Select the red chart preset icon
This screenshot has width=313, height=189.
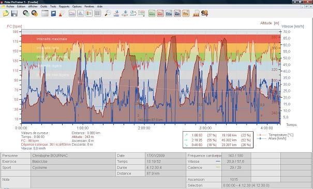(x=160, y=13)
